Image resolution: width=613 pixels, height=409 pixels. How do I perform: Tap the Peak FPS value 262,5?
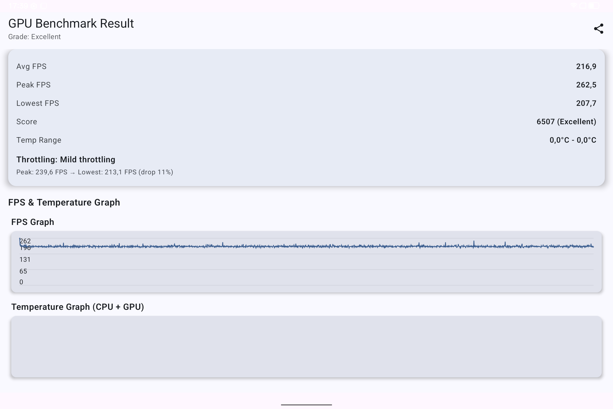click(x=586, y=85)
